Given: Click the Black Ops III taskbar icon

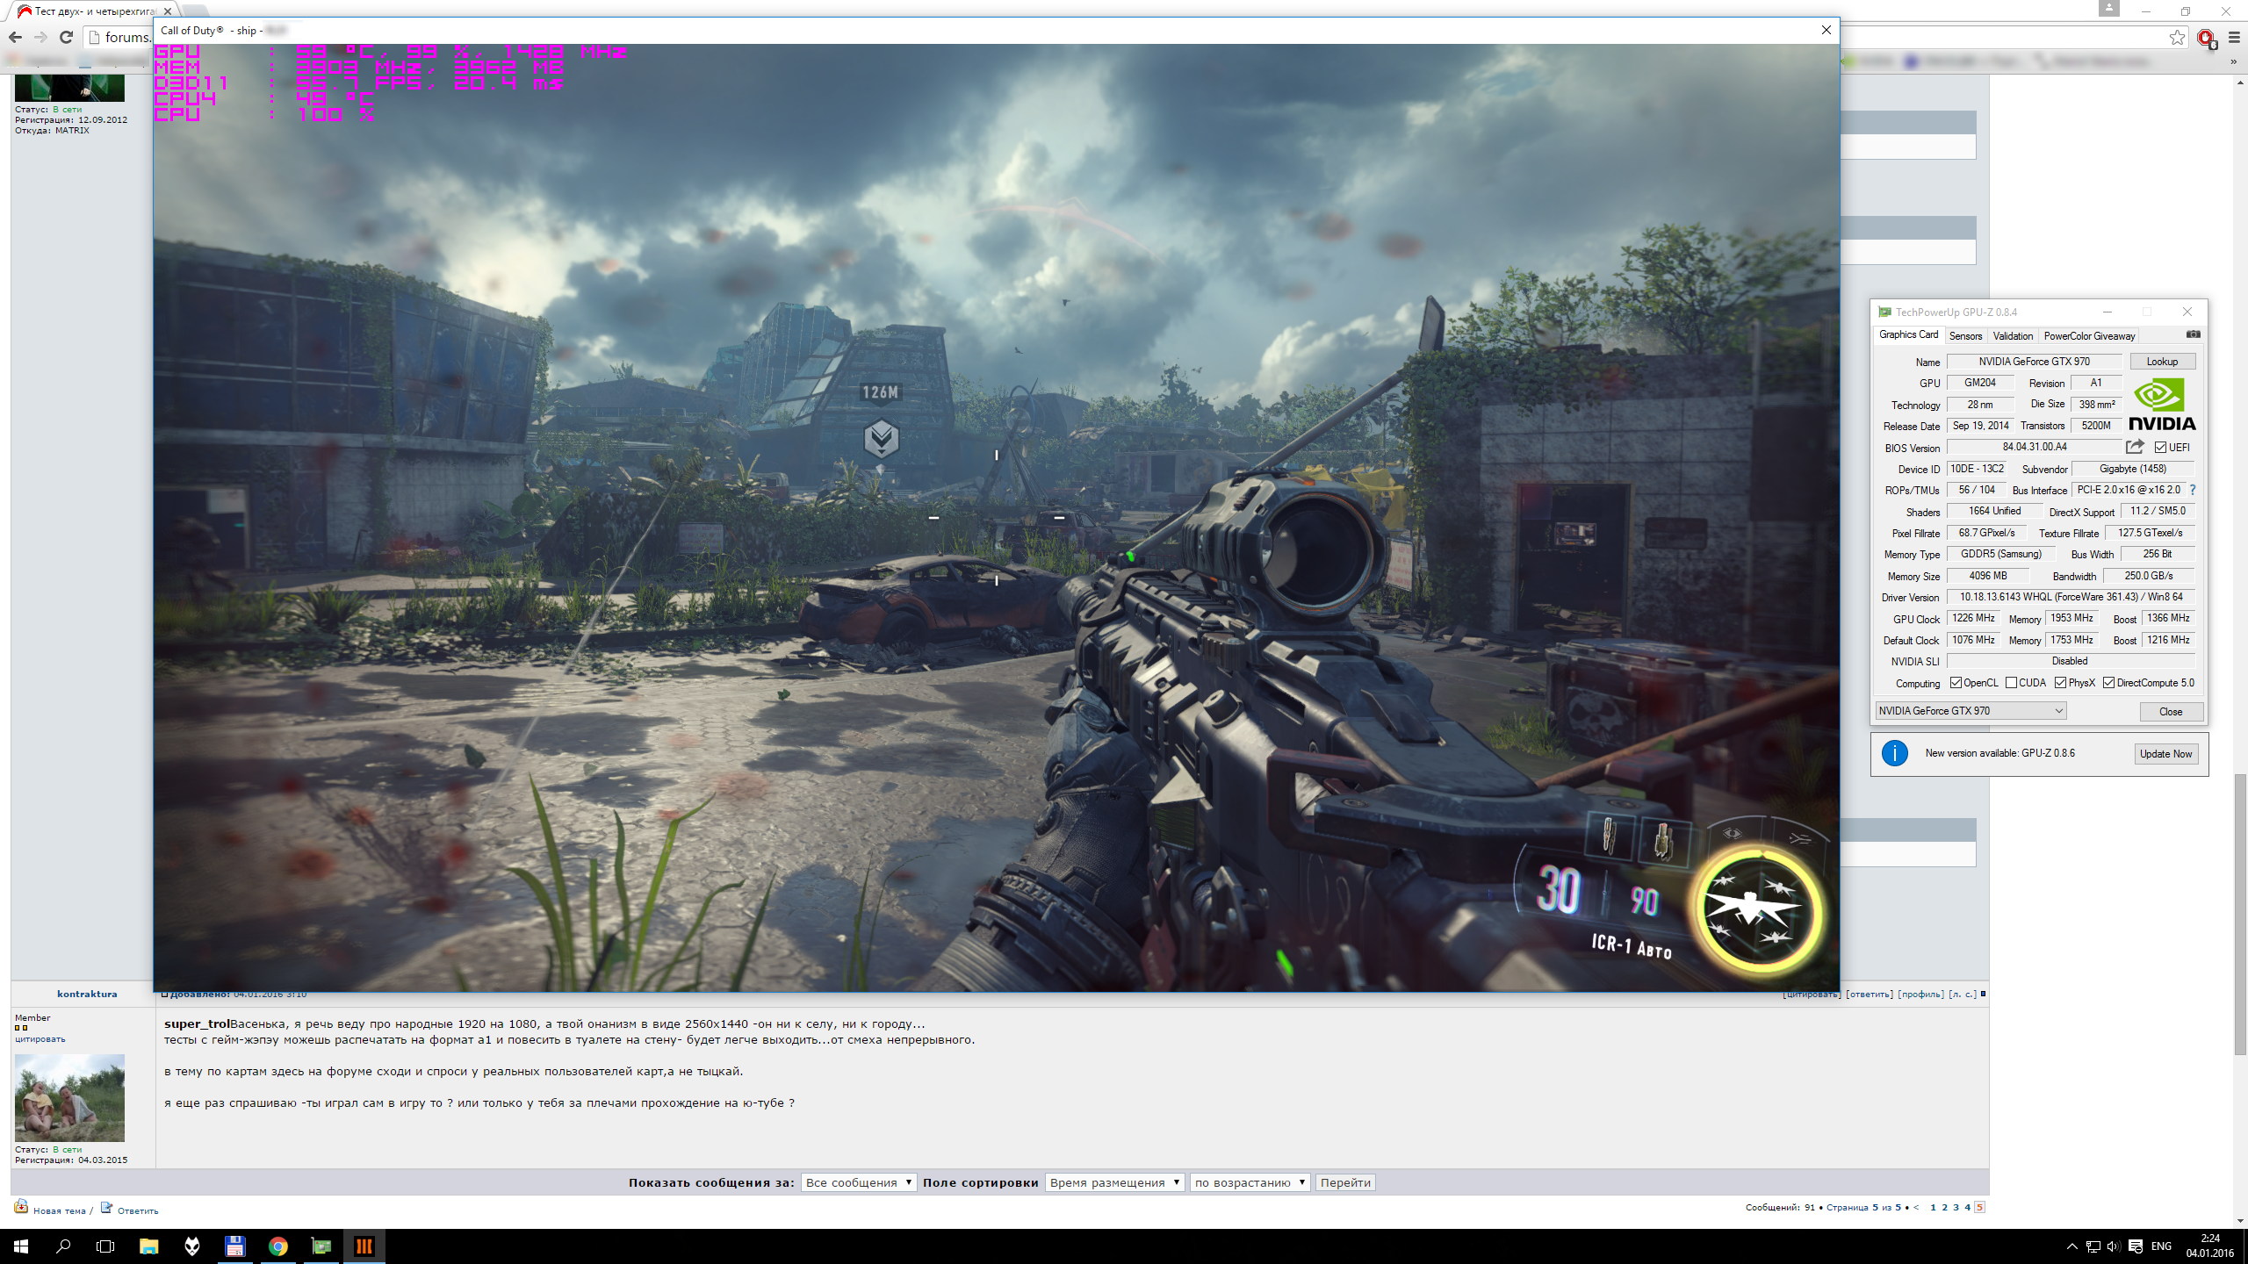Looking at the screenshot, I should [x=364, y=1246].
